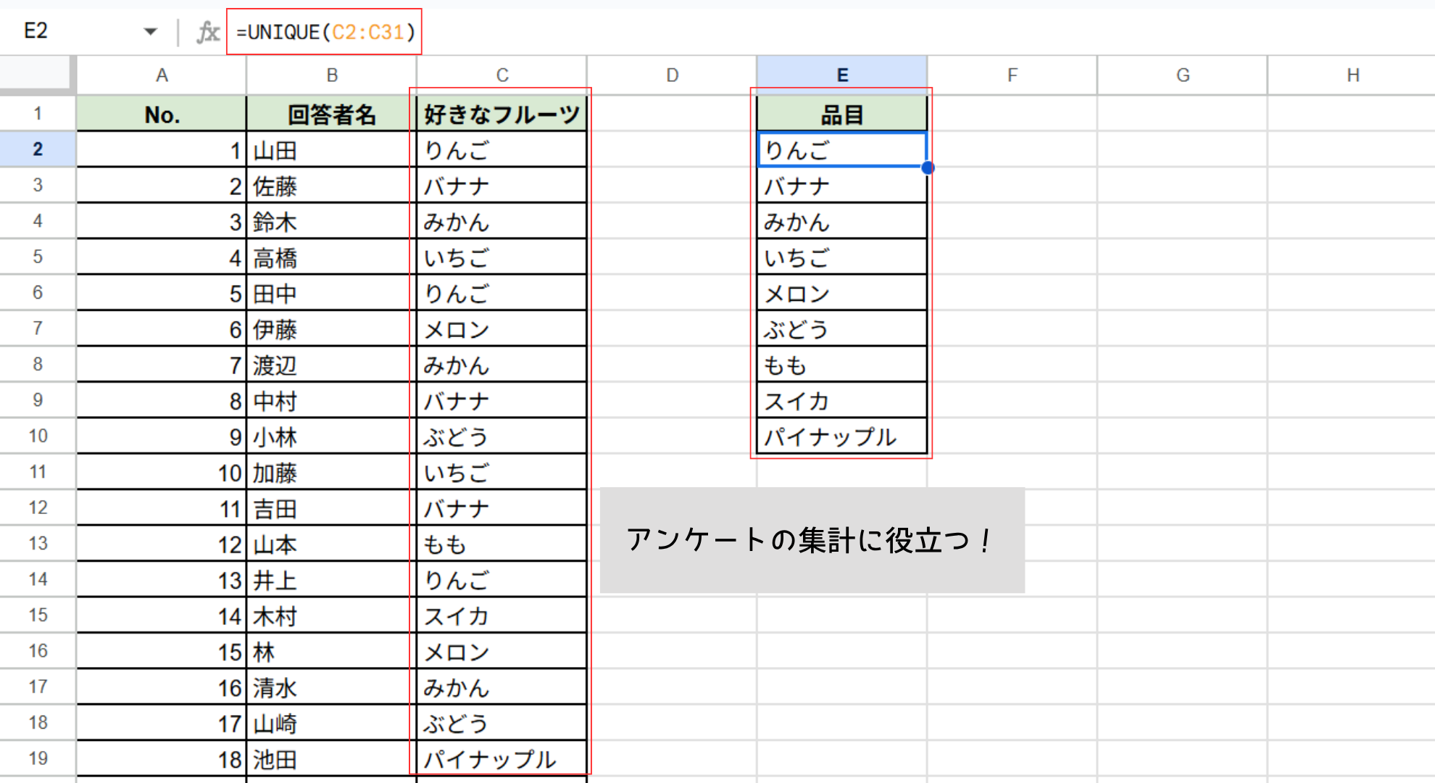Select the name cell 佐藤
Screen dimensions: 1435x783
click(x=331, y=186)
